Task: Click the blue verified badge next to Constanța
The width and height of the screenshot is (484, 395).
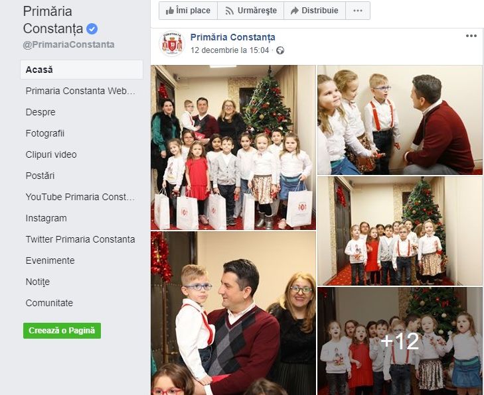Action: (x=92, y=29)
